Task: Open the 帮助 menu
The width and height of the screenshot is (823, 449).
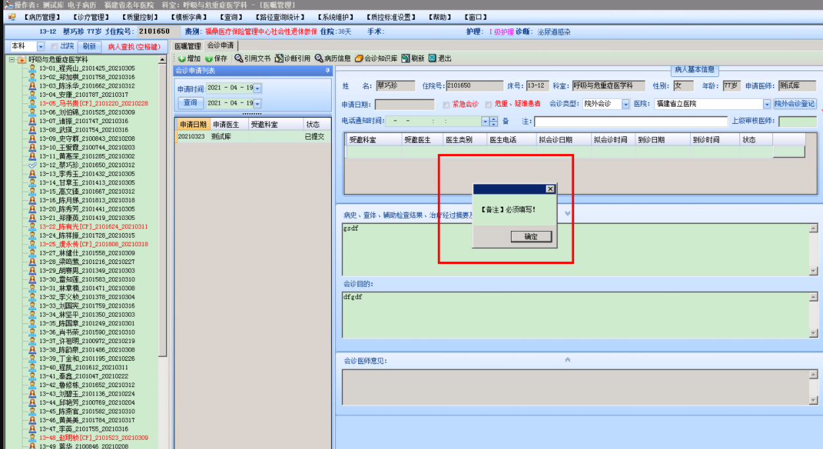Action: pos(440,17)
